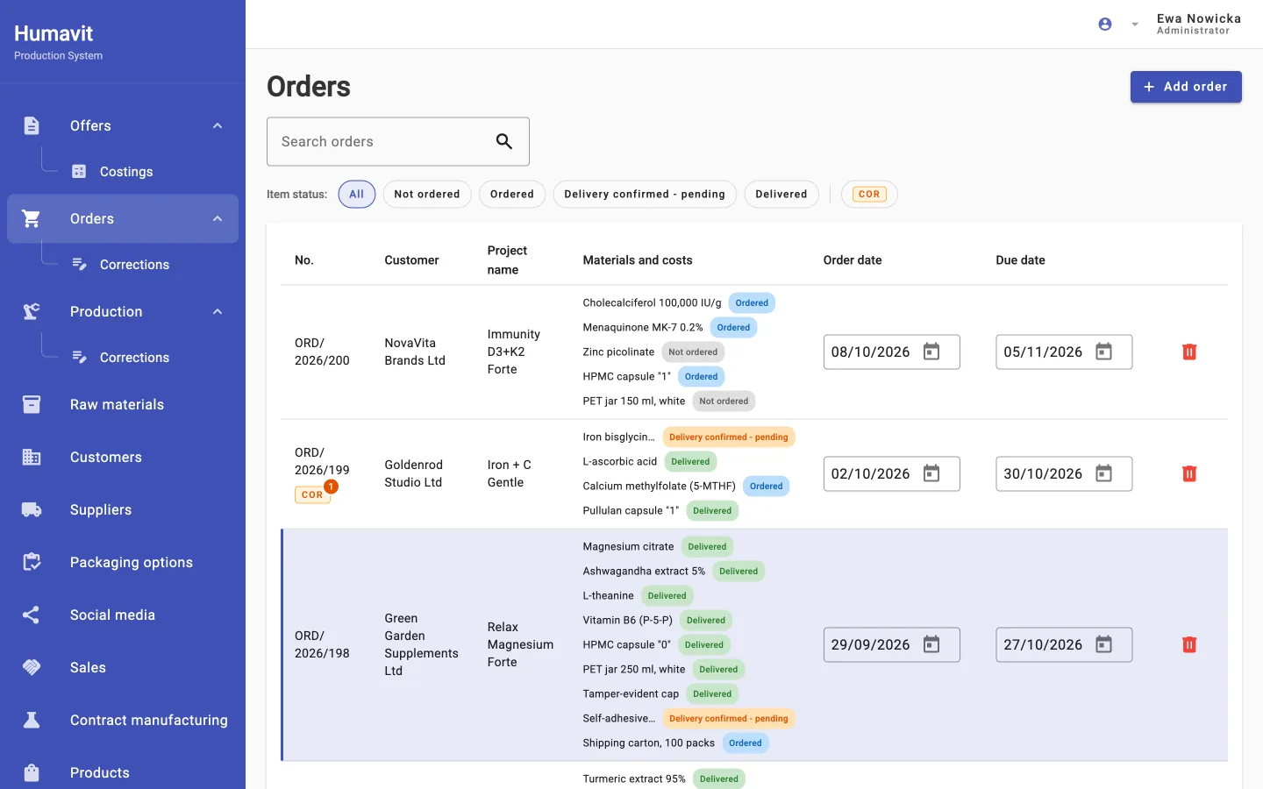
Task: Click the Production robot arm icon
Action: click(x=32, y=311)
